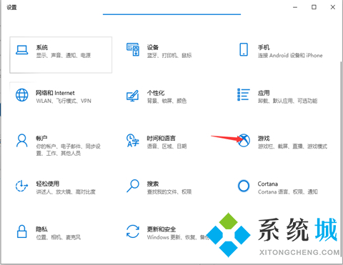Click the 搜索 title text
Screen dimensions: 343x265
(x=153, y=184)
